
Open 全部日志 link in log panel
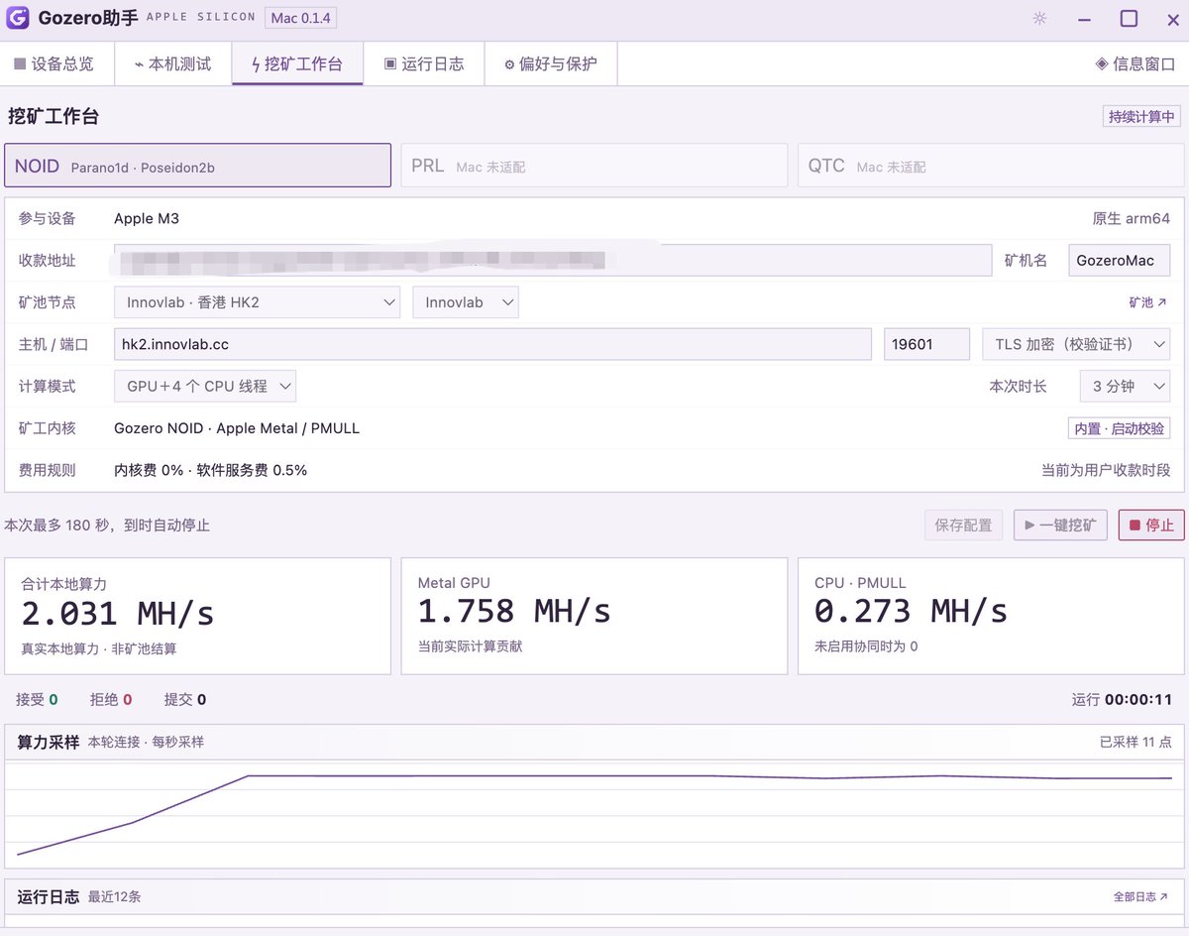tap(1140, 896)
